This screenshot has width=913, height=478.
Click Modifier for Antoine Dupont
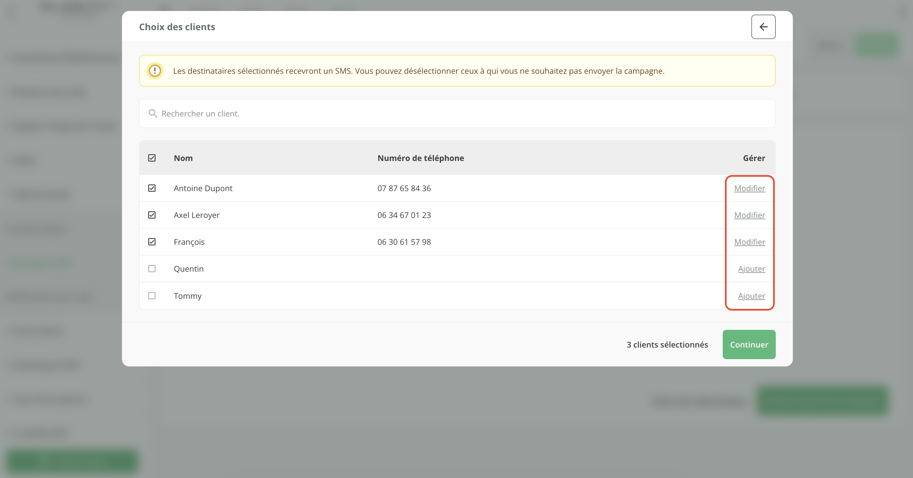click(749, 188)
